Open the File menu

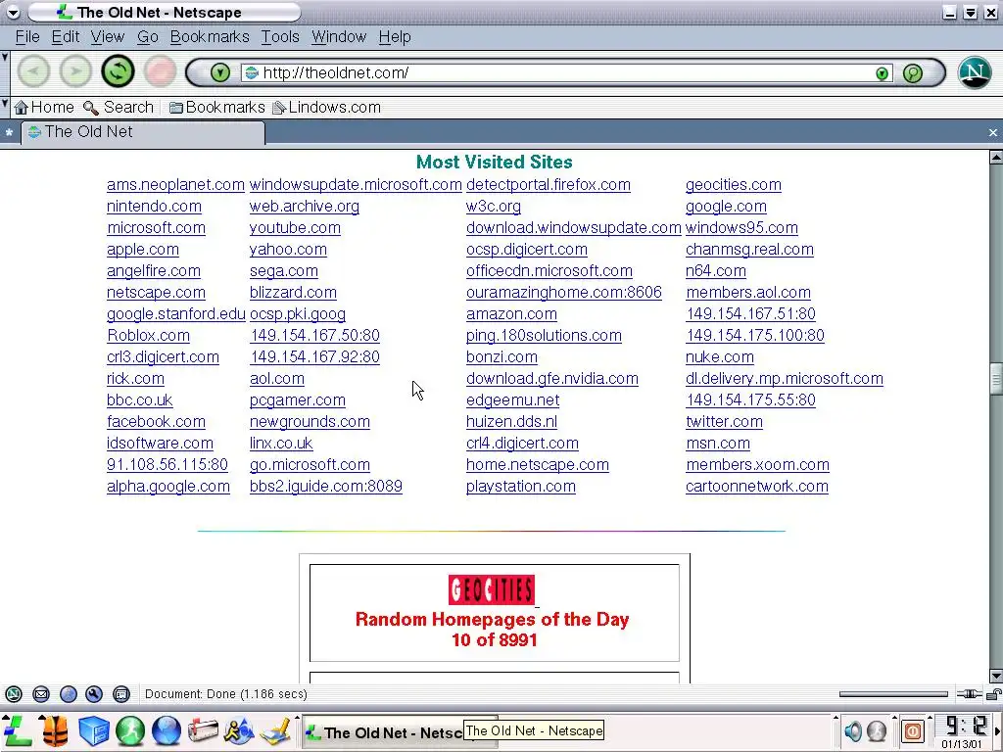[27, 37]
